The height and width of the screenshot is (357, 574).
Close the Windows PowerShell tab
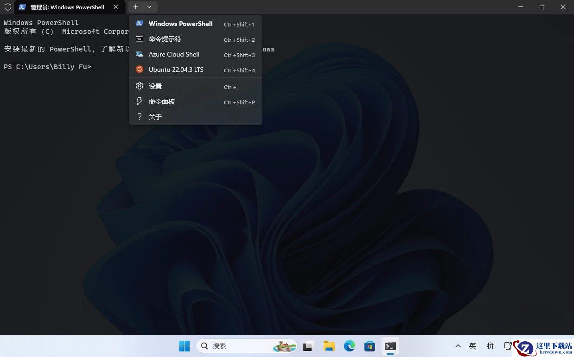tap(116, 7)
